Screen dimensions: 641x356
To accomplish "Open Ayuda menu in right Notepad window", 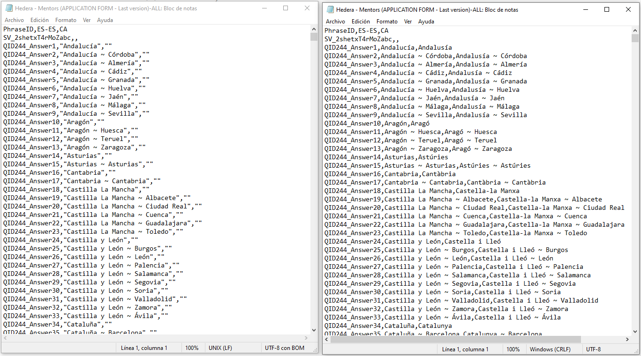I will click(x=426, y=22).
